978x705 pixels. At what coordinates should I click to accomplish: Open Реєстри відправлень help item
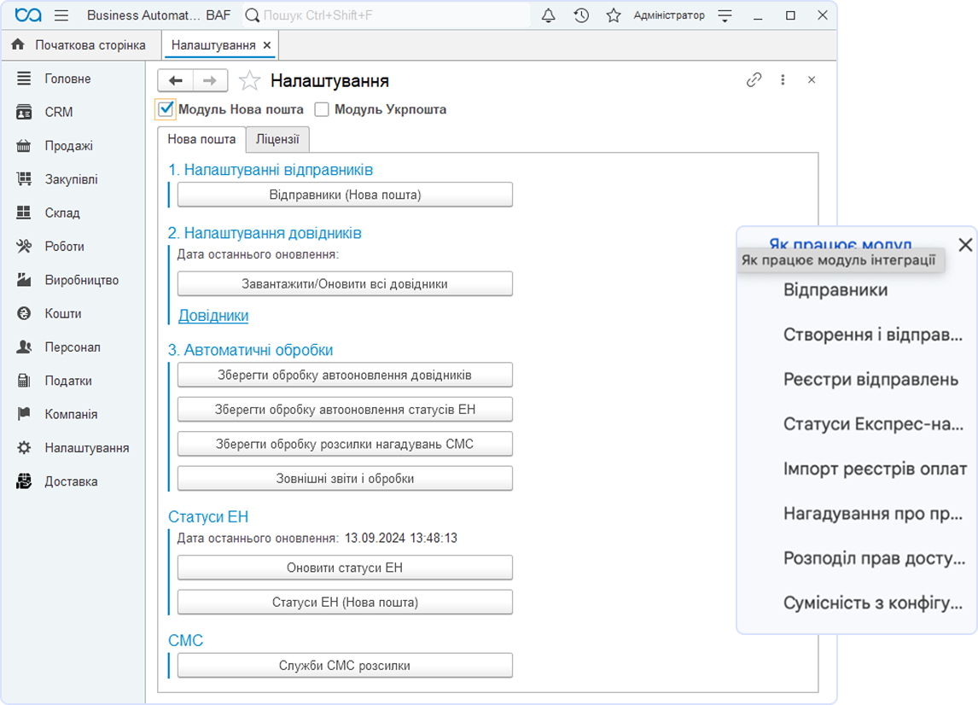870,379
